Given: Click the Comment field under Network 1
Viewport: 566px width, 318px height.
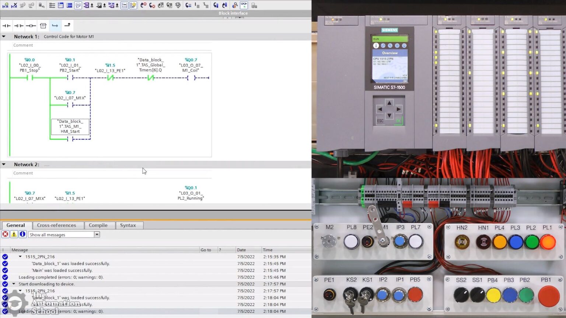Looking at the screenshot, I should point(22,45).
